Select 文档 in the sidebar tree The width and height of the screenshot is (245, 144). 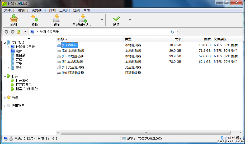click(19, 59)
